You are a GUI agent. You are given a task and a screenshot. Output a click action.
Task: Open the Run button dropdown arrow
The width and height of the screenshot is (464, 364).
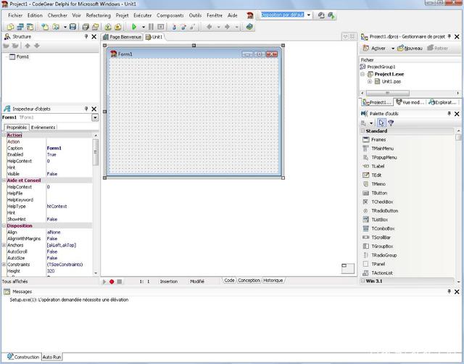[144, 27]
